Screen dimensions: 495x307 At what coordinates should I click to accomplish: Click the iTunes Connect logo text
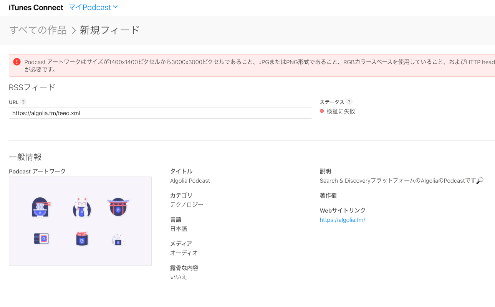pyautogui.click(x=36, y=7)
